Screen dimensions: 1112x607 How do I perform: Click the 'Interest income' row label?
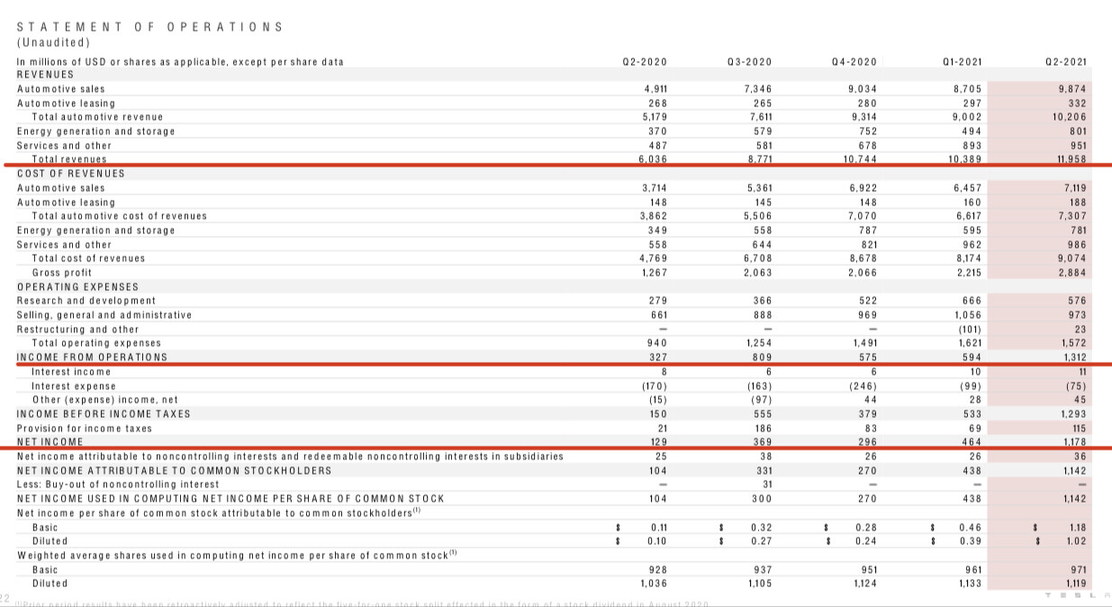[71, 371]
